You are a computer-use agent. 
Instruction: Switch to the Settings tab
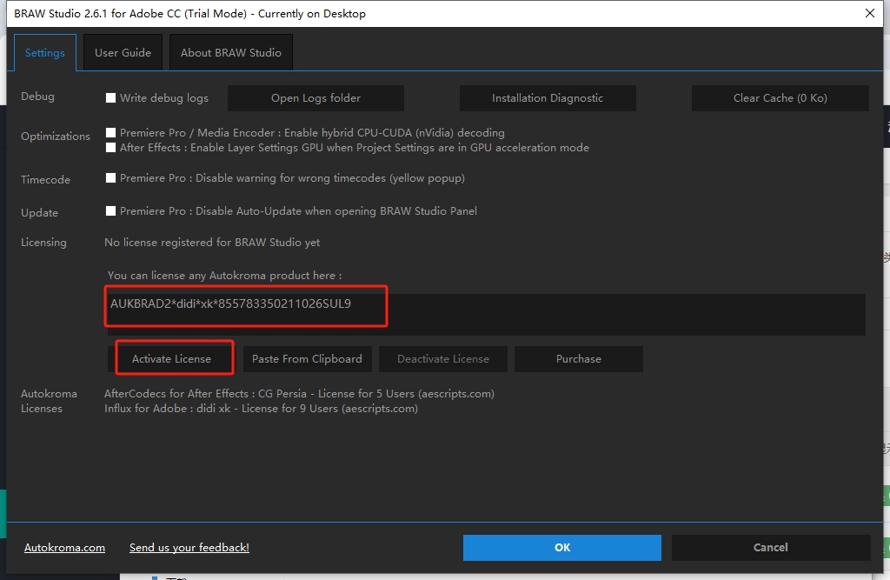tap(45, 53)
